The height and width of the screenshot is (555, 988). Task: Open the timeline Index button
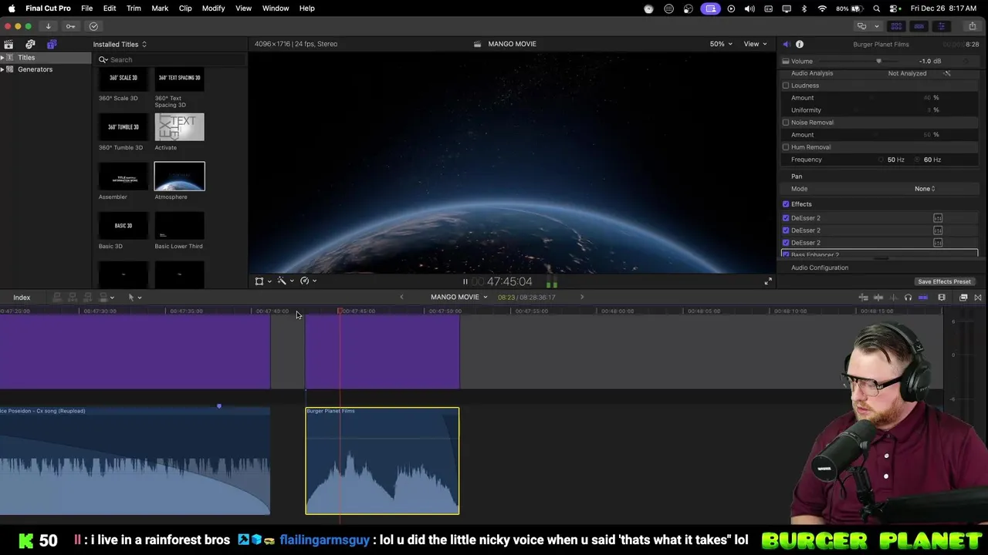pos(22,298)
